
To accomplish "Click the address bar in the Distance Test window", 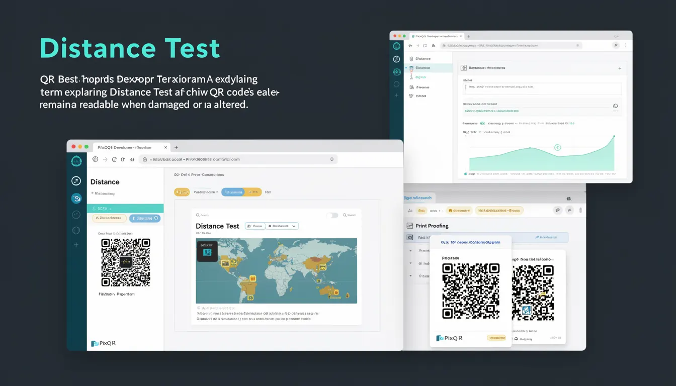I will click(x=238, y=159).
